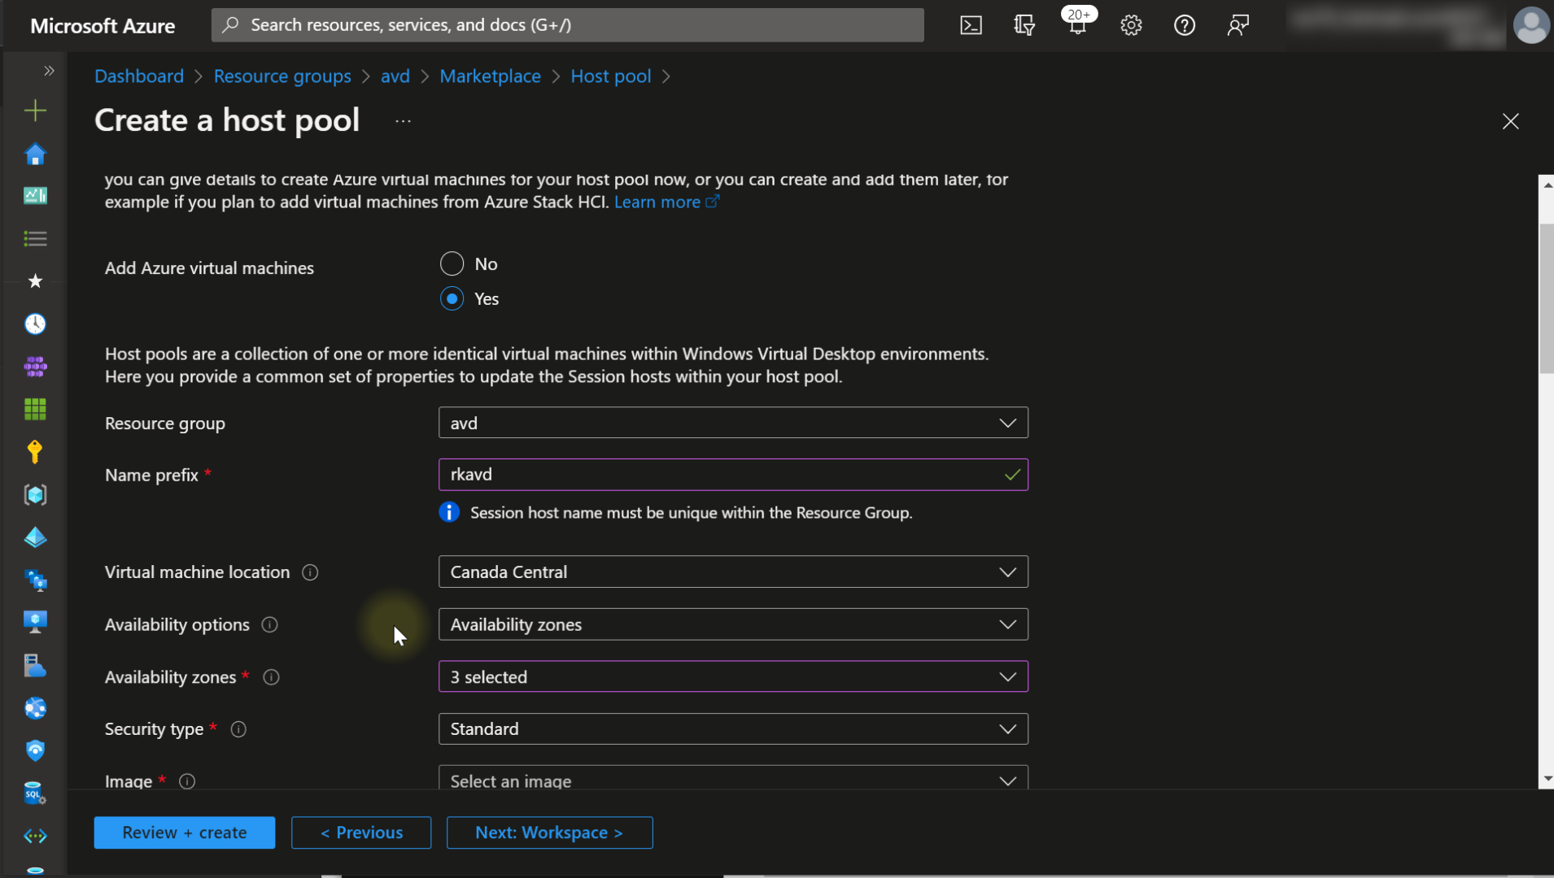This screenshot has width=1554, height=878.
Task: Open directories and subscriptions filter icon
Action: pos(1024,25)
